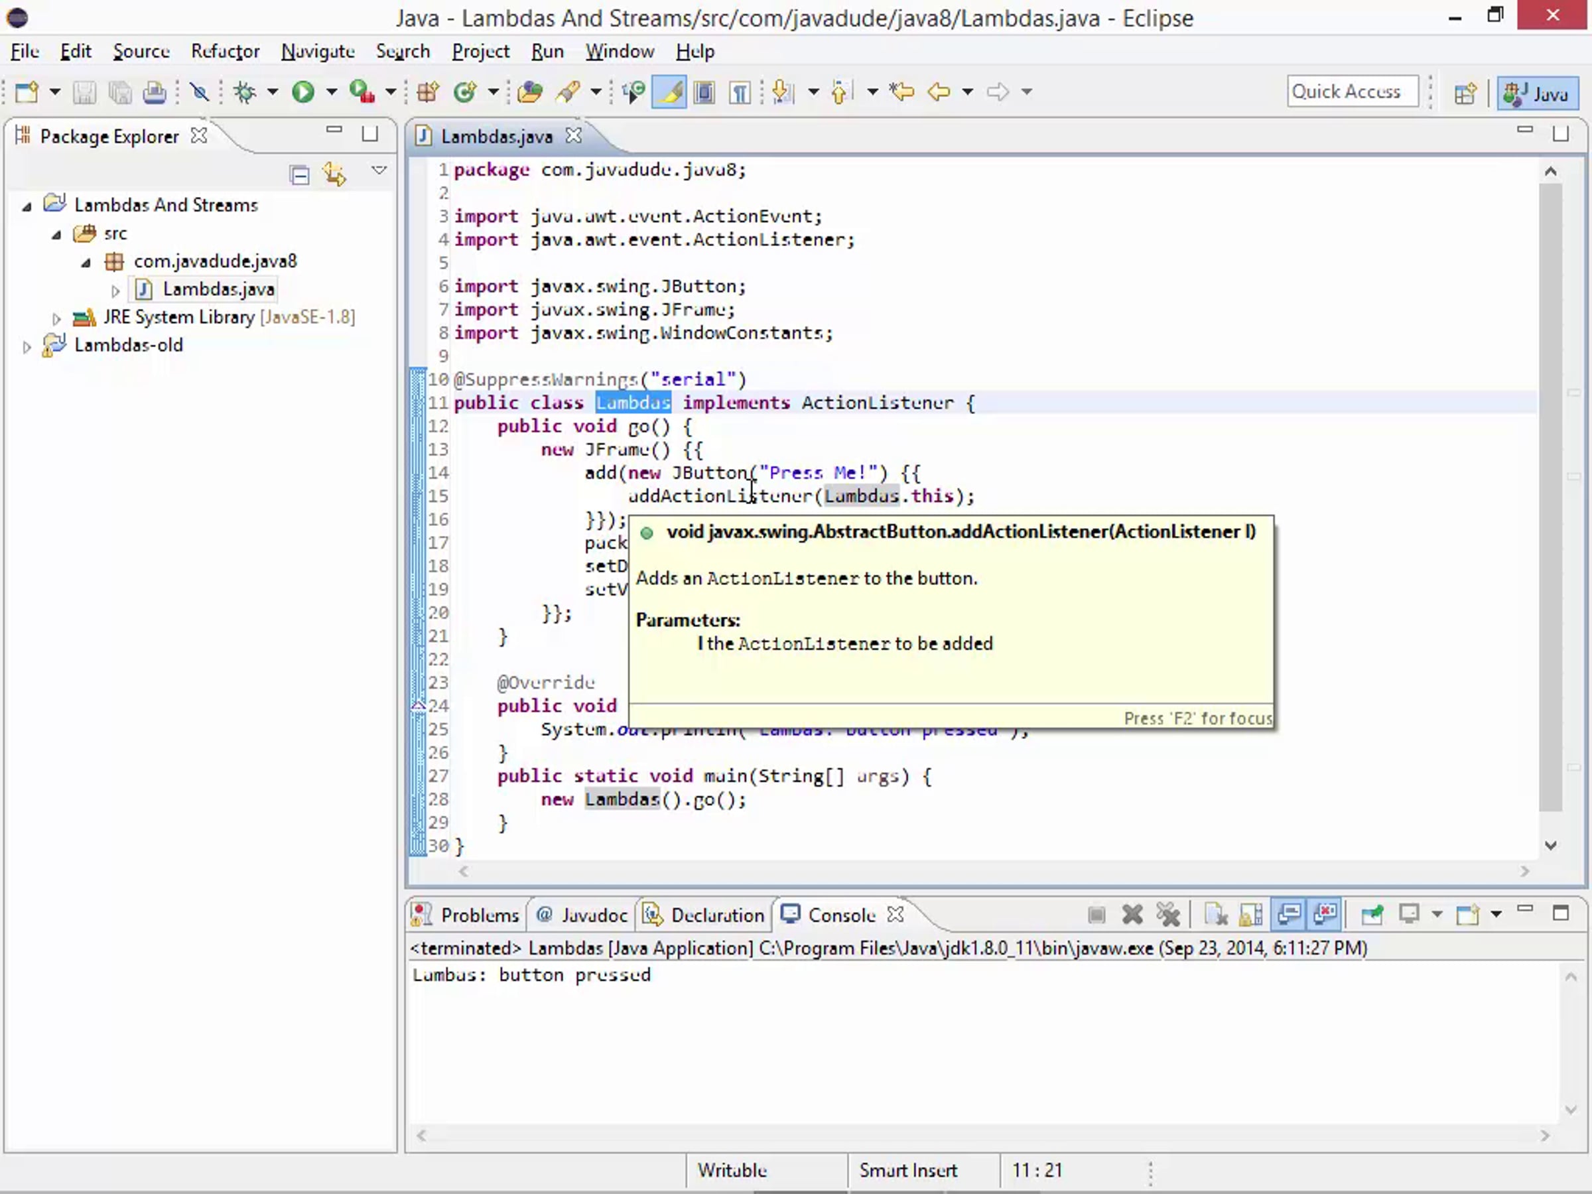Collapse the src folder node
Viewport: 1592px width, 1194px height.
[56, 235]
